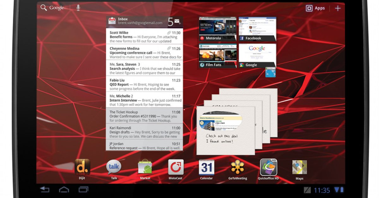Viewport: 379px width, 198px height.
Task: Open Fabio Liu's QED Report email
Action: pos(144,84)
